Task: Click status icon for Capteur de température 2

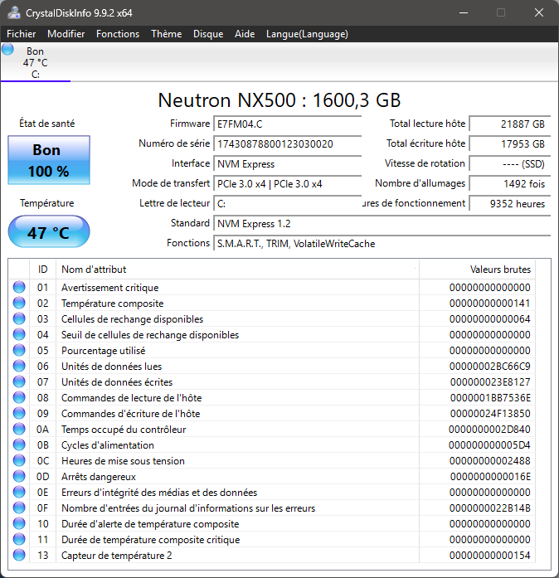Action: coord(19,555)
